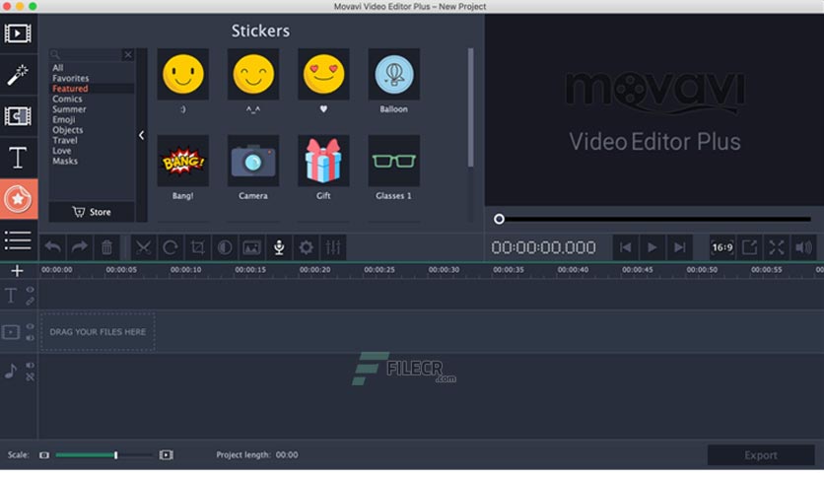Redo the last action

[80, 247]
